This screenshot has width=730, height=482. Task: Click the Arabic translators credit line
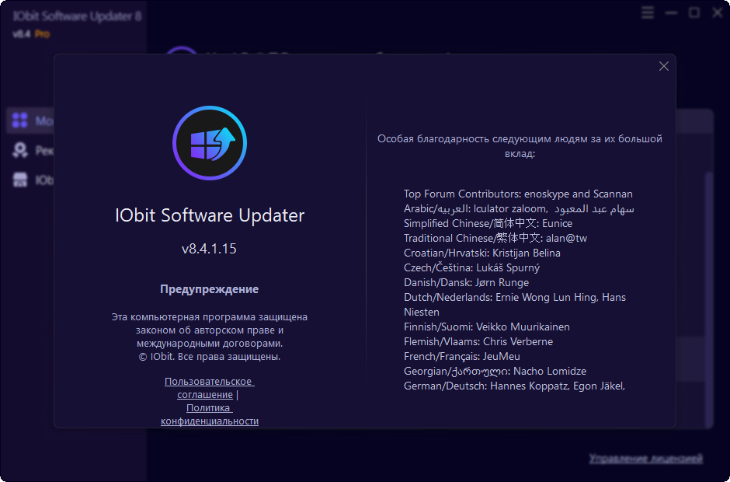coord(519,209)
